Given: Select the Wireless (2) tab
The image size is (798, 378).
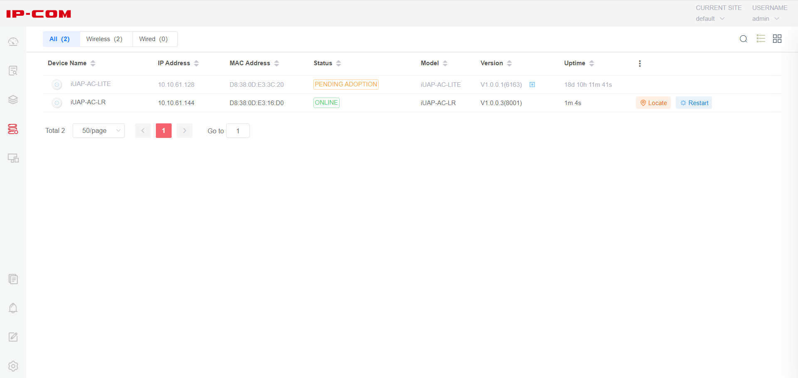Looking at the screenshot, I should click(106, 39).
